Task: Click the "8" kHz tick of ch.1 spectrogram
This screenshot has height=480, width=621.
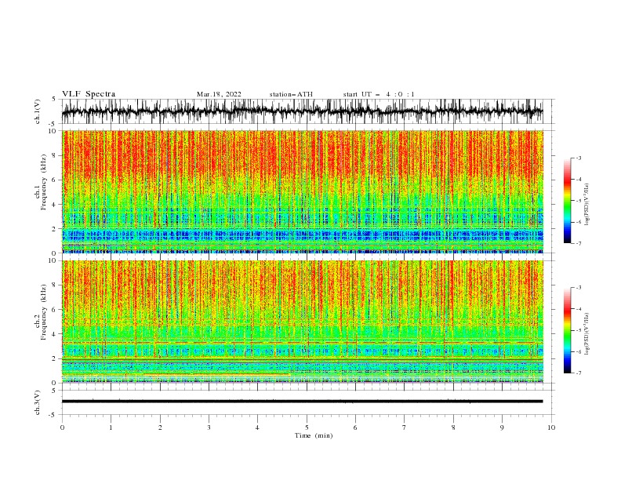Action: pyautogui.click(x=55, y=155)
